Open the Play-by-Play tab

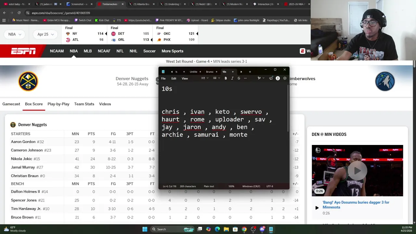pos(58,104)
